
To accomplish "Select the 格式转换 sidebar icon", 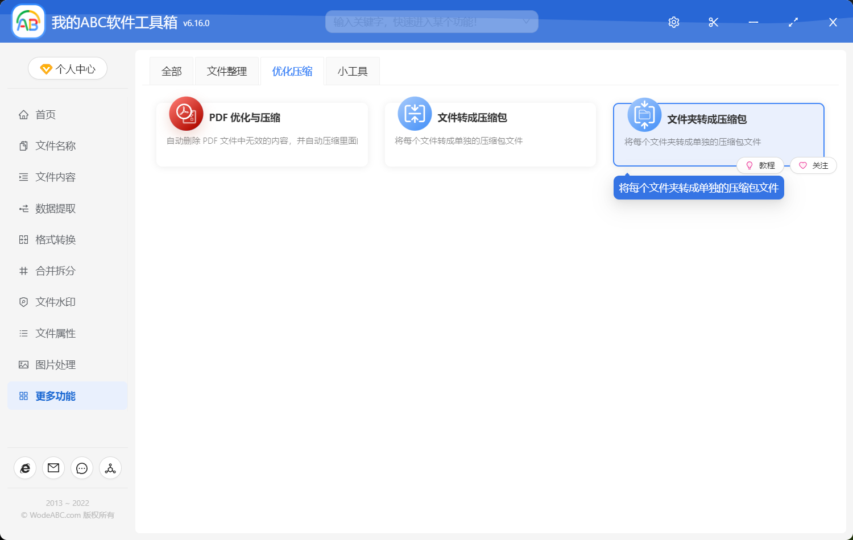I will pyautogui.click(x=23, y=239).
